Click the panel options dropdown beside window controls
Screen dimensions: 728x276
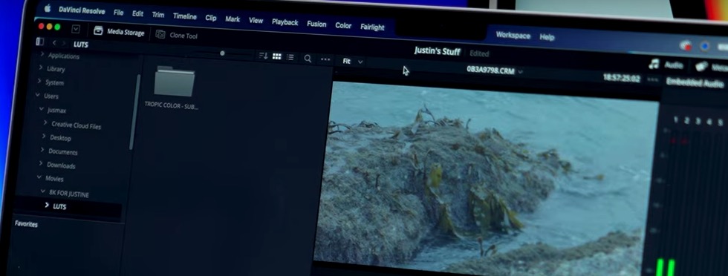click(76, 29)
